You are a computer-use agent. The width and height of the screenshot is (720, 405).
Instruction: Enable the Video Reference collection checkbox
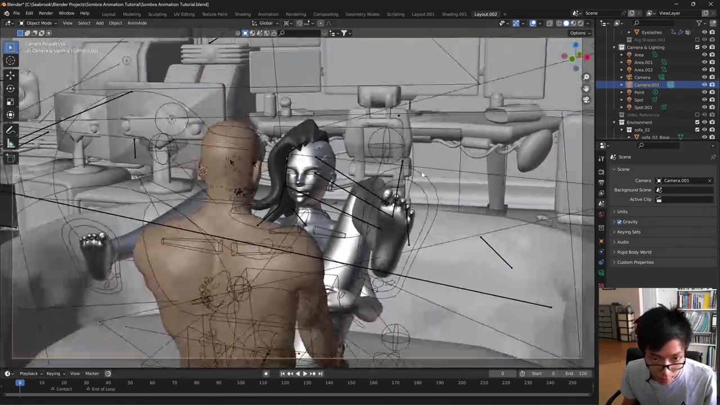(x=697, y=115)
